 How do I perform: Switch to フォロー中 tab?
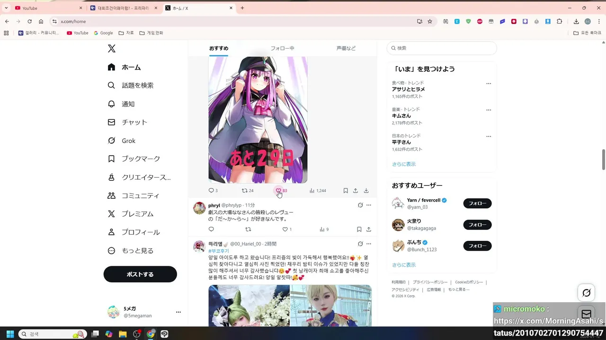click(x=282, y=48)
